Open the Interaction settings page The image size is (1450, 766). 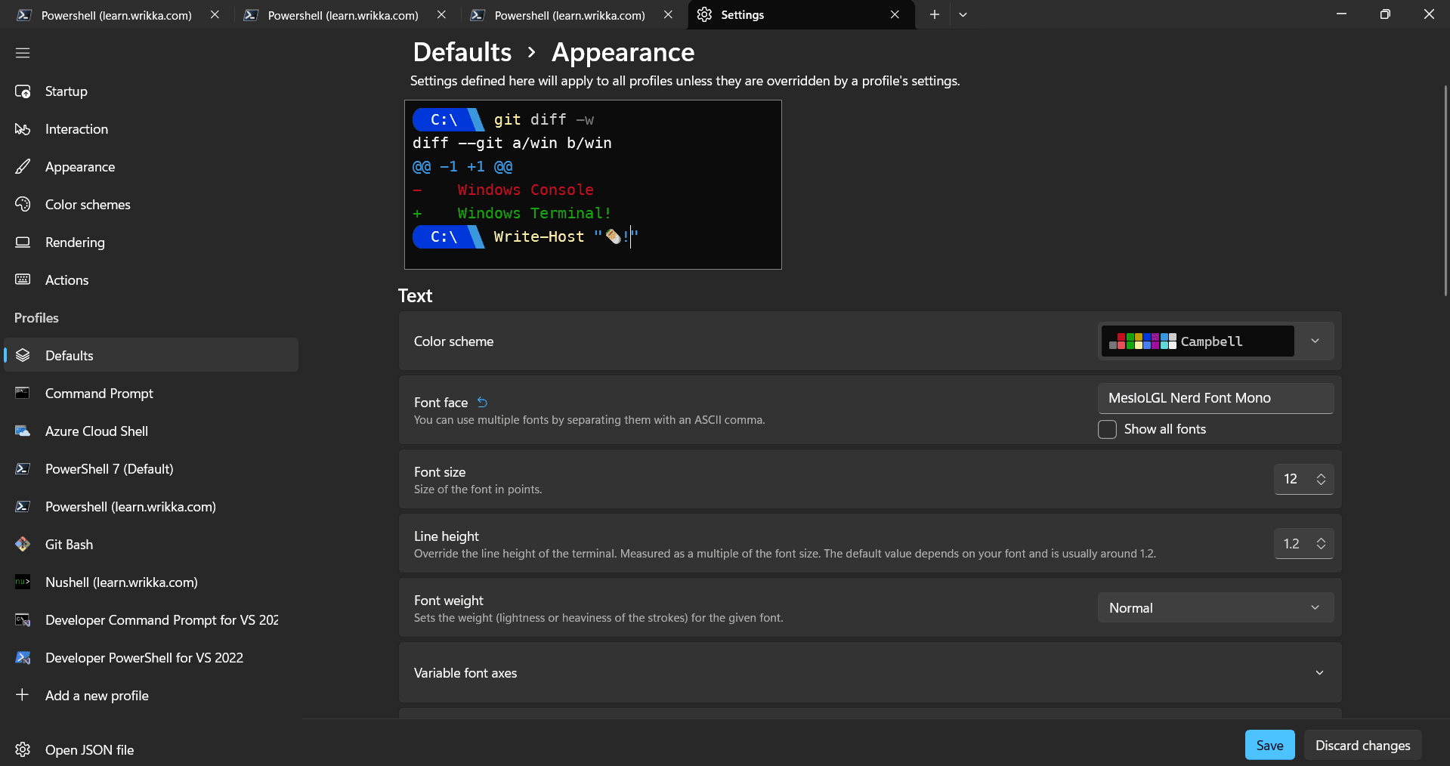(x=151, y=129)
